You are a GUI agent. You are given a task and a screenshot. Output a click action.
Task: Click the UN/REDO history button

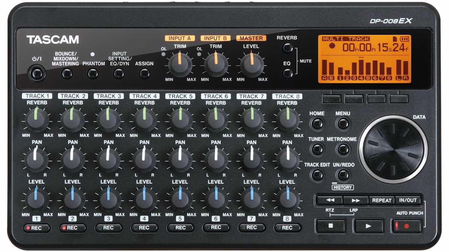coord(343,175)
